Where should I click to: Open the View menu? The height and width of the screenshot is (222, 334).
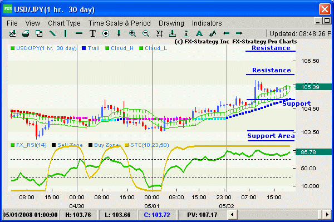(x=33, y=23)
